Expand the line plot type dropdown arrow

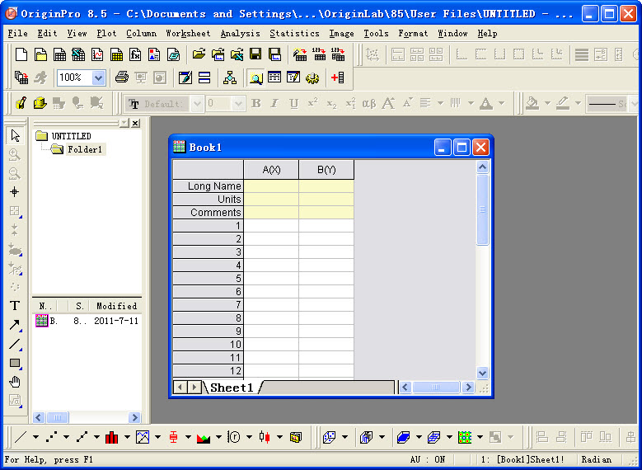click(x=36, y=437)
